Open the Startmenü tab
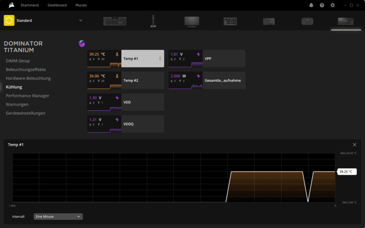 pos(30,5)
